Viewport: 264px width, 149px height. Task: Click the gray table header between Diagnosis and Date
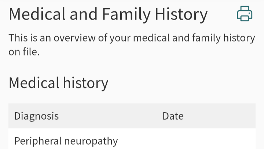(110, 116)
